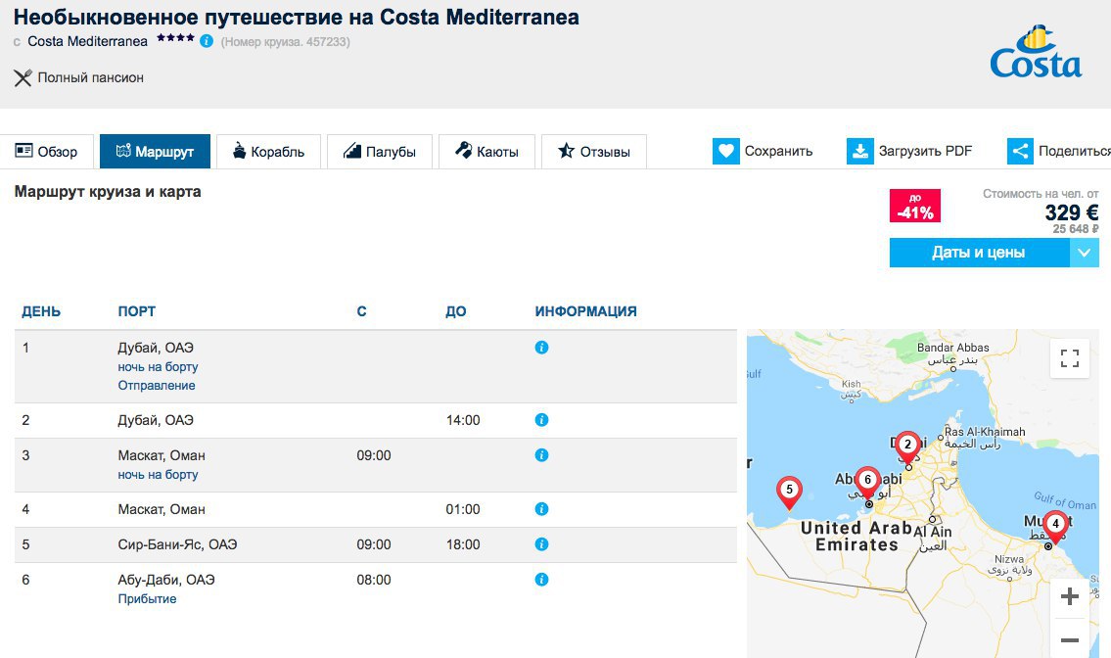The width and height of the screenshot is (1111, 658).
Task: Click the Загрузить PDF link text
Action: (925, 151)
